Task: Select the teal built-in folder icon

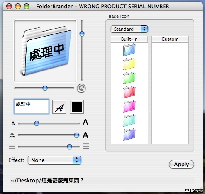Action: click(x=129, y=120)
